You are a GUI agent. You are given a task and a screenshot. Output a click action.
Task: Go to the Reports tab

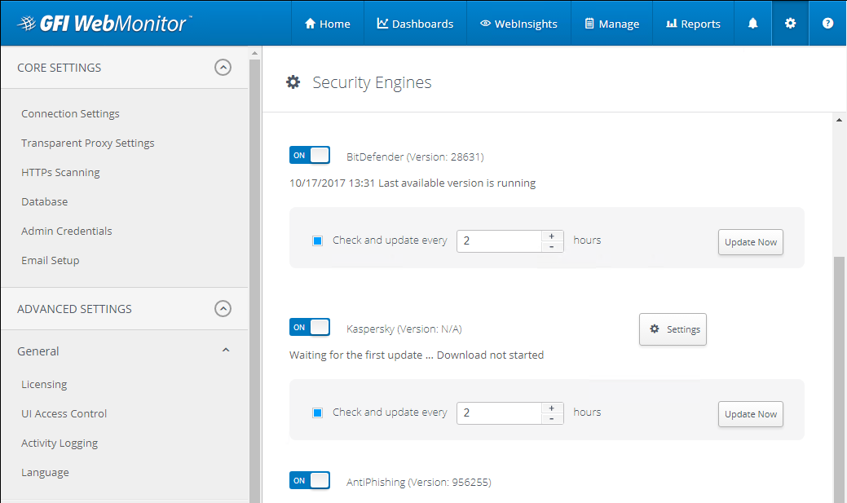(693, 24)
